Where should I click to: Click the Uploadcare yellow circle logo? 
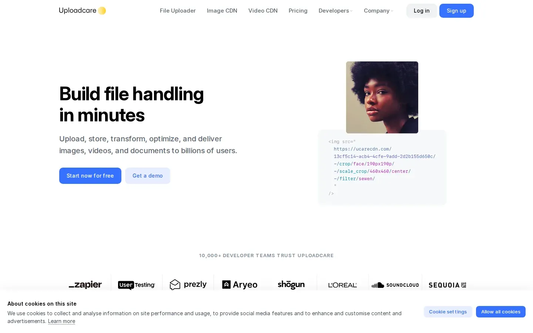[x=102, y=11]
